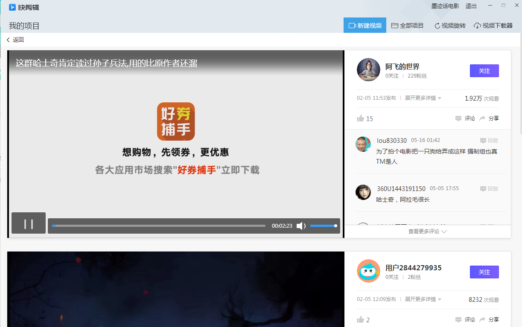Seek in the video progress bar
522x327 pixels.
[159, 226]
